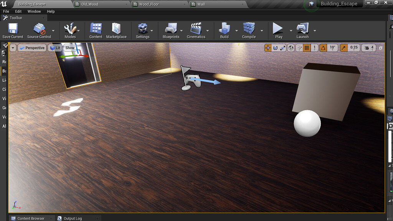Toggle rotation snapping in the viewport
This screenshot has height=221, width=393.
[x=323, y=48]
